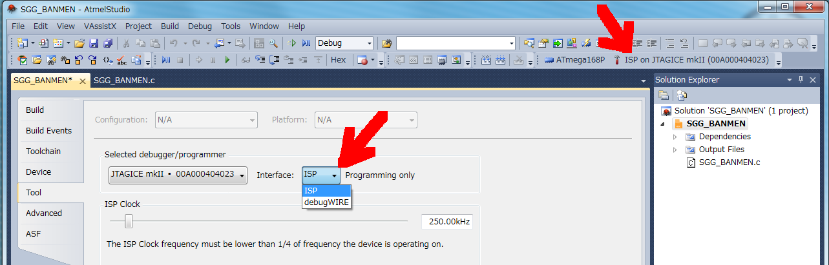Image resolution: width=829 pixels, height=265 pixels.
Task: Click the Properties icon in Solution Explorer
Action: tap(664, 95)
